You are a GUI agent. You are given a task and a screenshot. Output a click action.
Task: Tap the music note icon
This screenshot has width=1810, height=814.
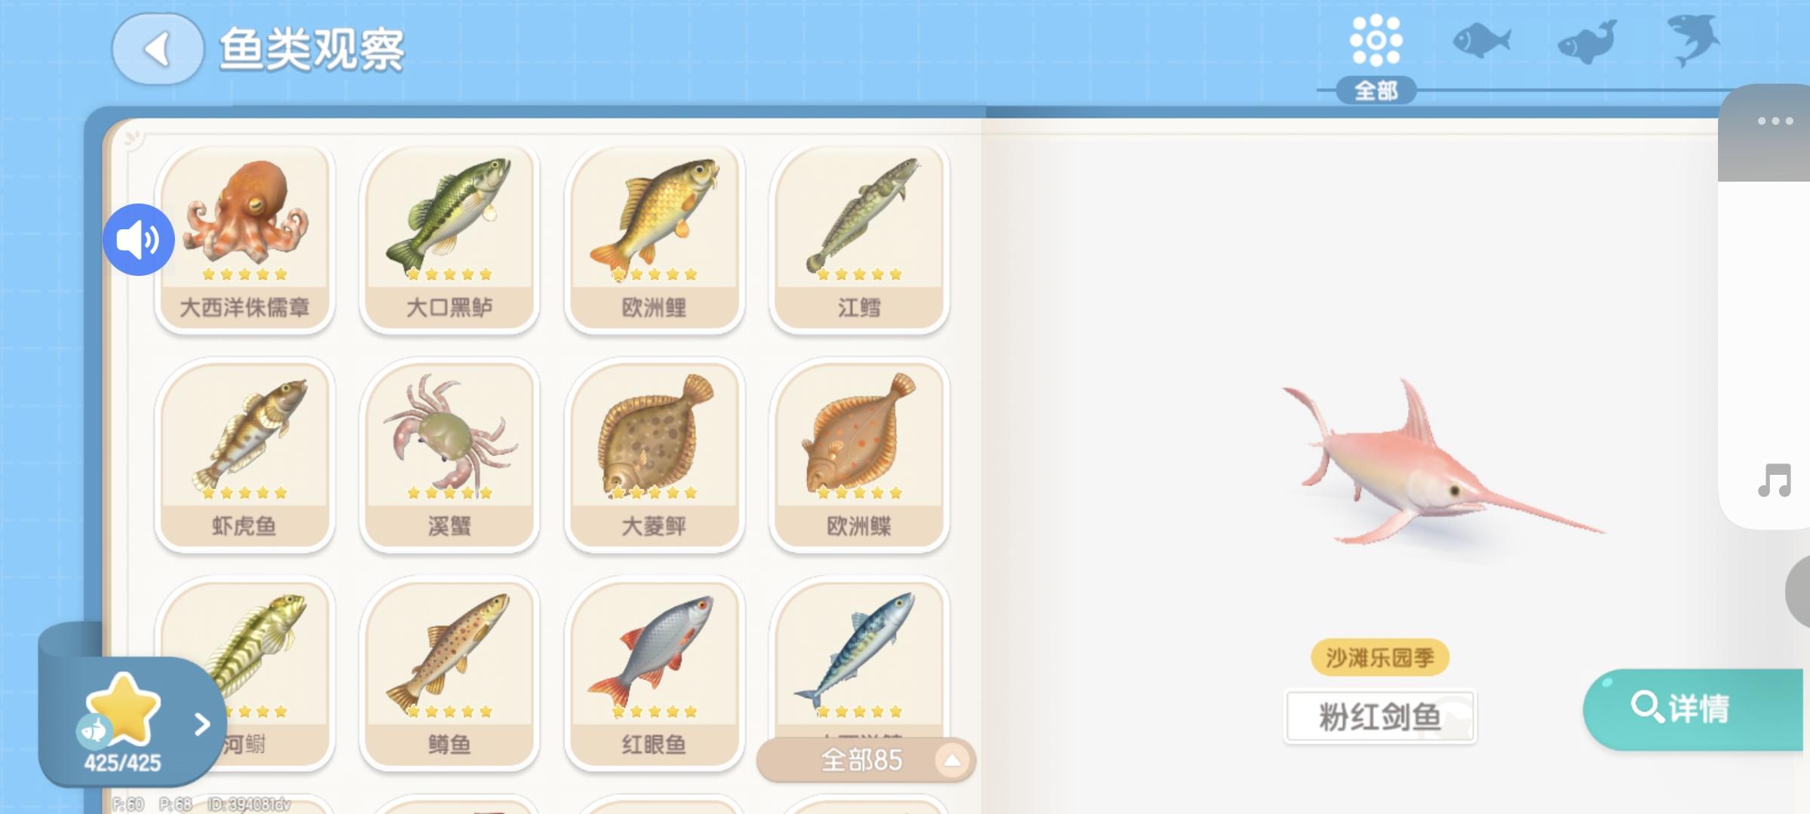tap(1774, 480)
